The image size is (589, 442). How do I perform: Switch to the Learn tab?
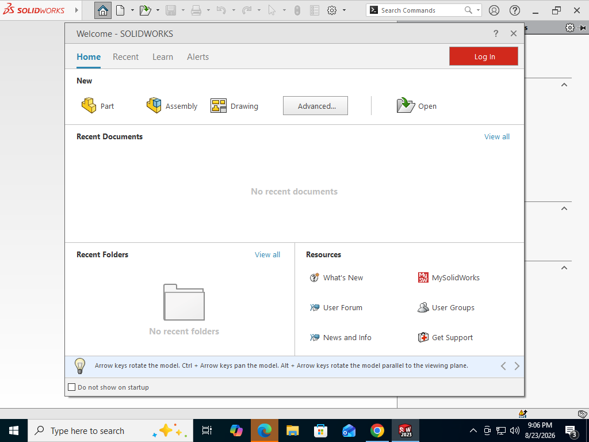click(163, 57)
